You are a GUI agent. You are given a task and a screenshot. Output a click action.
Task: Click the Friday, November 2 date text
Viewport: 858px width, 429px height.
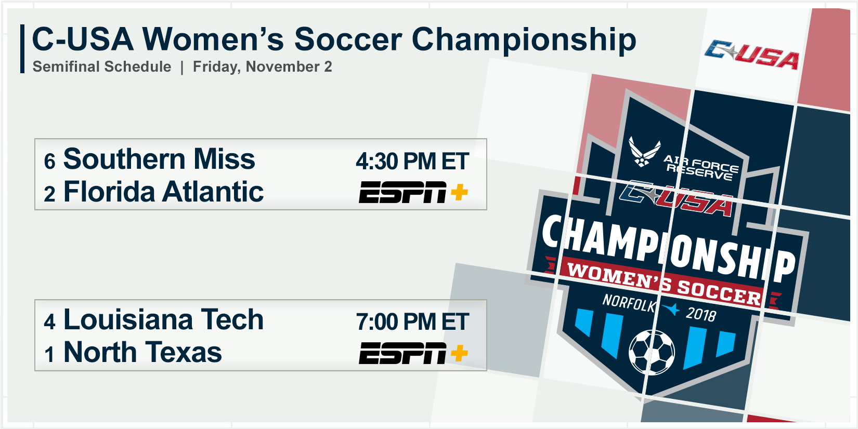262,67
